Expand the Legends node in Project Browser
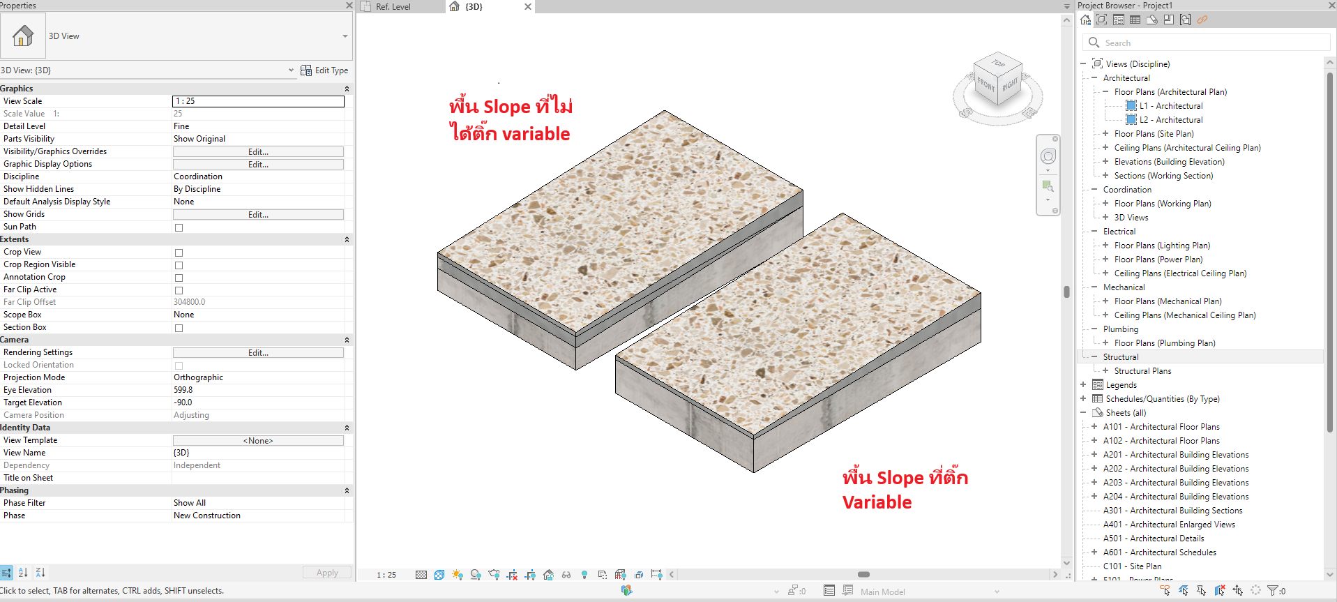 click(1083, 385)
